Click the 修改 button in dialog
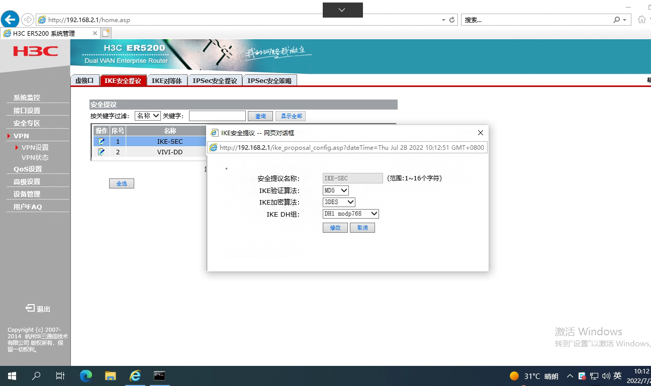This screenshot has width=651, height=386. pos(335,228)
